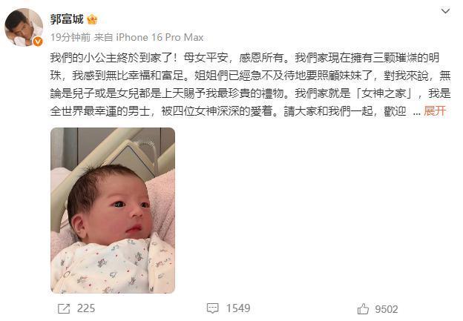This screenshot has width=463, height=321.
Task: Click the 1549 comment count
Action: (238, 308)
